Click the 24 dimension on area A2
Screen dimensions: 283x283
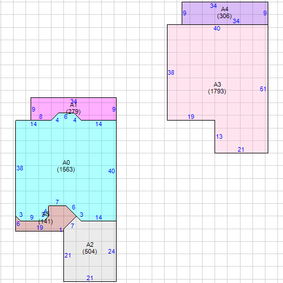click(x=112, y=251)
